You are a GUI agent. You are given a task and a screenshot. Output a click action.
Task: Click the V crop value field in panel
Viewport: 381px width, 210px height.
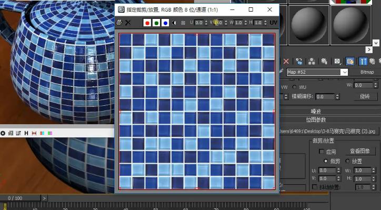click(327, 178)
